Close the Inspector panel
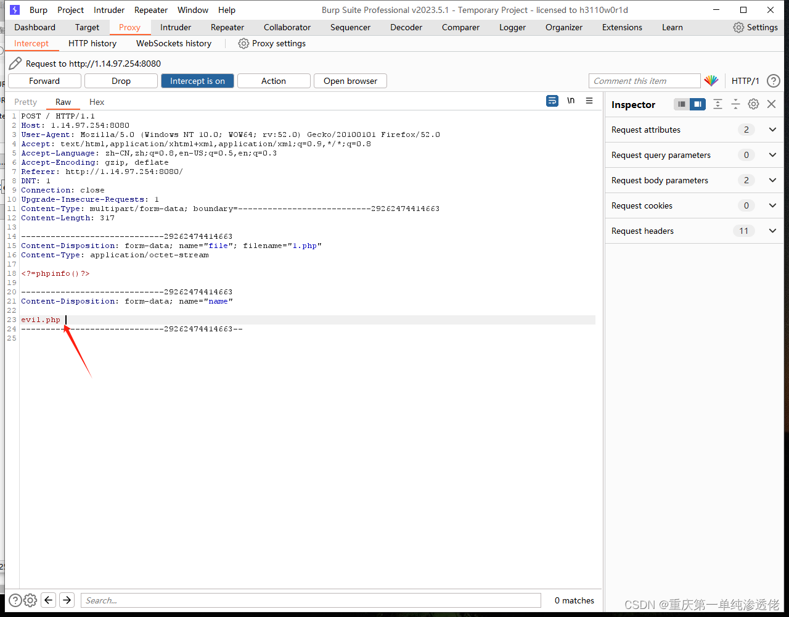 pyautogui.click(x=772, y=104)
